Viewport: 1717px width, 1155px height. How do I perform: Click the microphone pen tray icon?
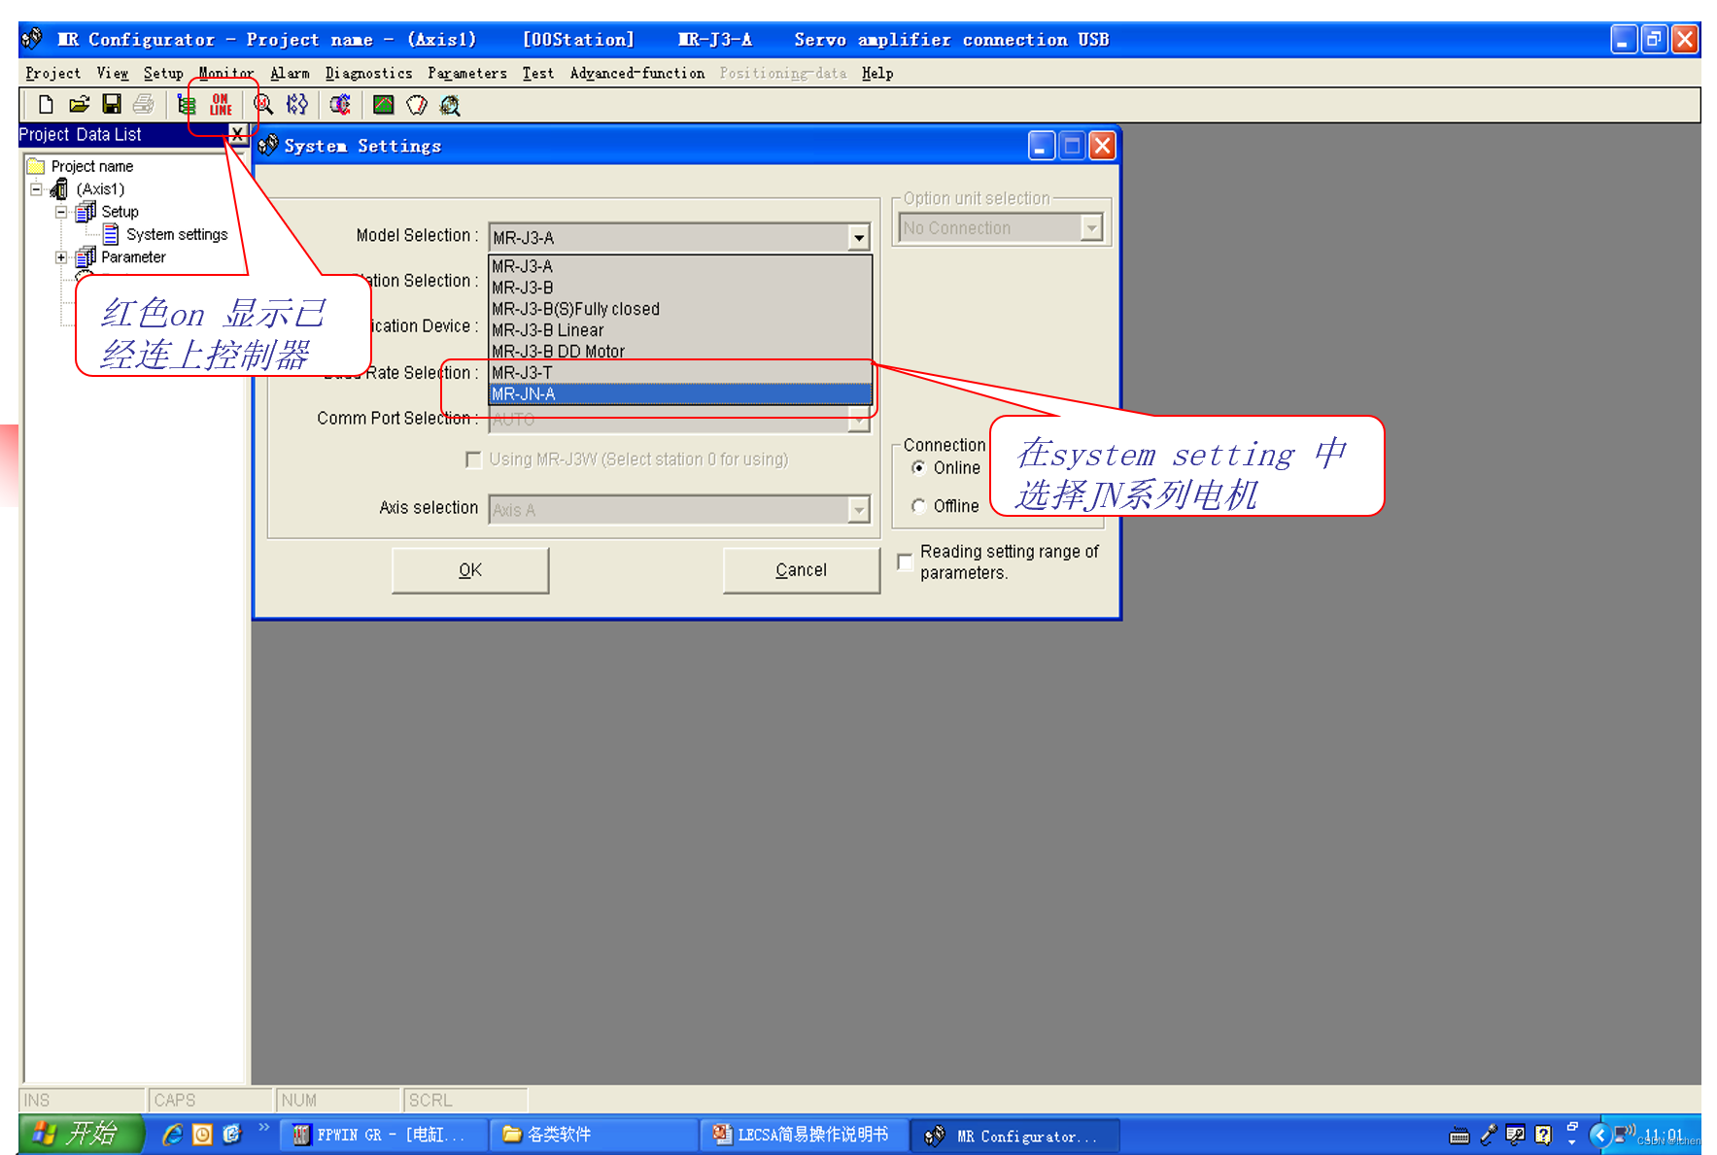tap(1488, 1134)
